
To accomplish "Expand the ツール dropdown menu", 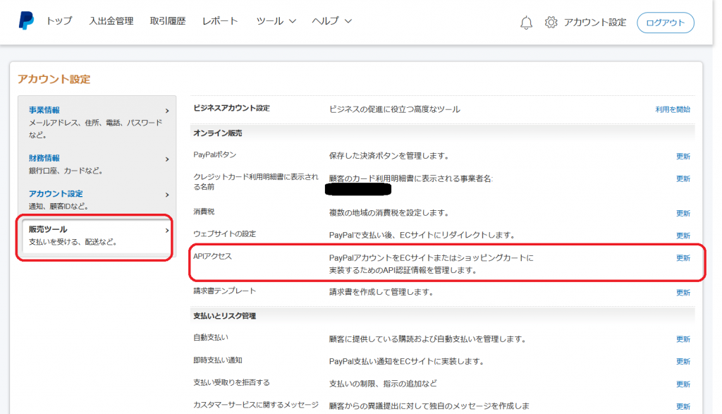I will (276, 21).
